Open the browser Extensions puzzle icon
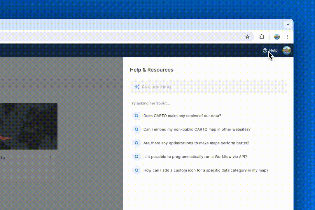This screenshot has width=315, height=210. (262, 37)
